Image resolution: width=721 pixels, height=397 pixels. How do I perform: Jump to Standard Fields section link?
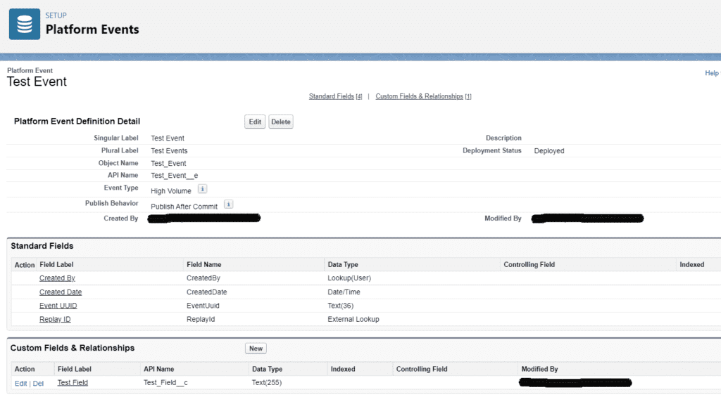[x=332, y=96]
